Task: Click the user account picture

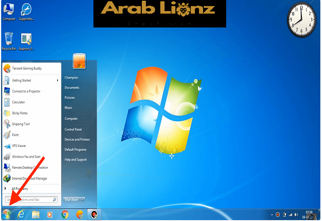Action: (x=79, y=61)
